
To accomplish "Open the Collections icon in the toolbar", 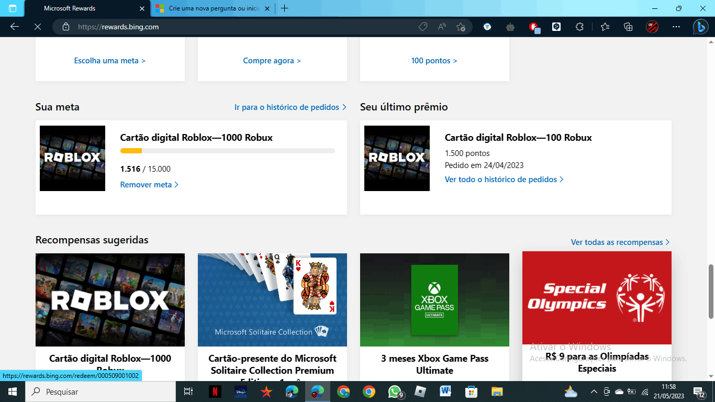I will coord(628,26).
